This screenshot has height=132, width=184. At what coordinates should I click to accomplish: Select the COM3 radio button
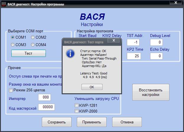(13, 45)
